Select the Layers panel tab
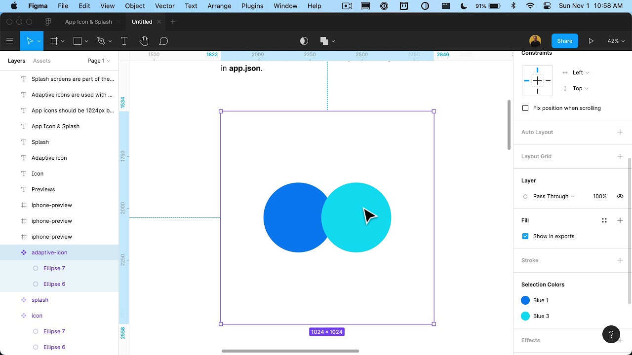632x355 pixels. coord(16,61)
